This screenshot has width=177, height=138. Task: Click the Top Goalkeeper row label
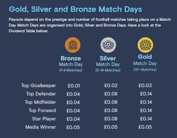coord(38,86)
